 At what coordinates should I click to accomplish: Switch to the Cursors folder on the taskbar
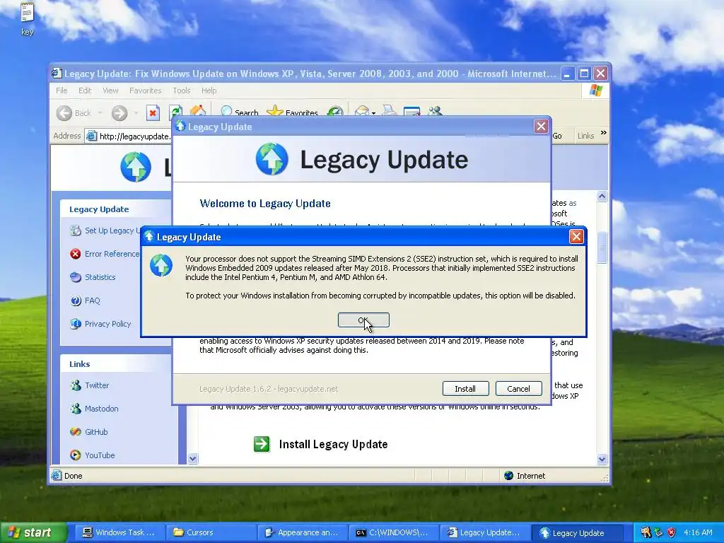pos(209,532)
